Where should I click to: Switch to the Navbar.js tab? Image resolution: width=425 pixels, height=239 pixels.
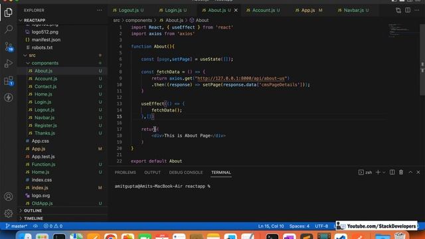pyautogui.click(x=353, y=11)
